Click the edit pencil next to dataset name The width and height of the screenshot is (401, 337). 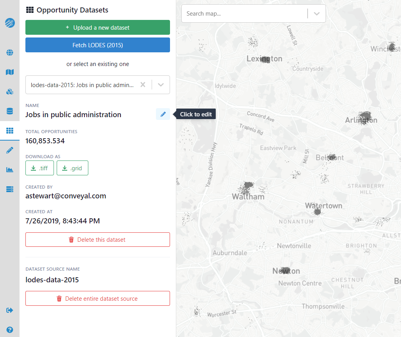coord(163,114)
